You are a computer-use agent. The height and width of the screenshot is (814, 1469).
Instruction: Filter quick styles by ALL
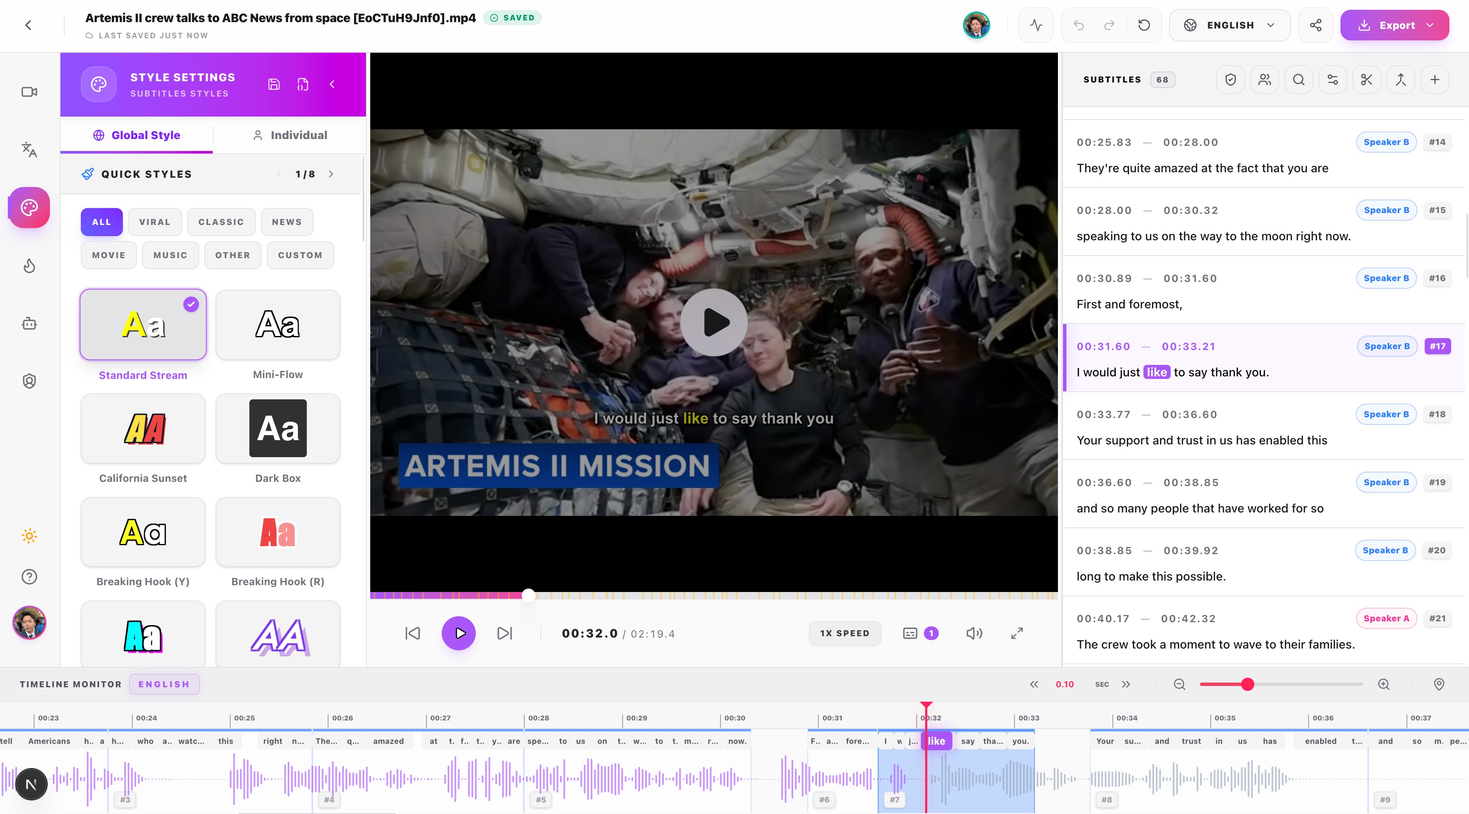(x=102, y=222)
